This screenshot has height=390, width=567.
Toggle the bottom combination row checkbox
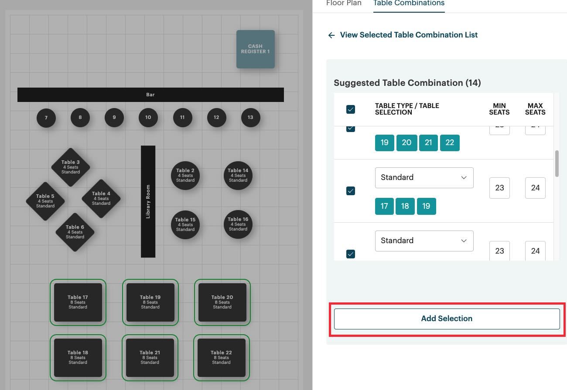click(351, 254)
